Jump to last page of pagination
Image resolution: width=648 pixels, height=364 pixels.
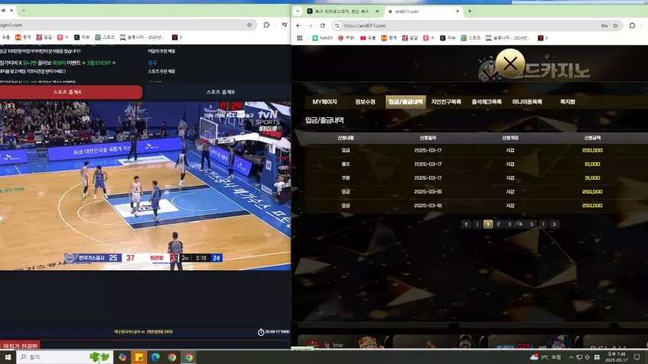tap(554, 224)
